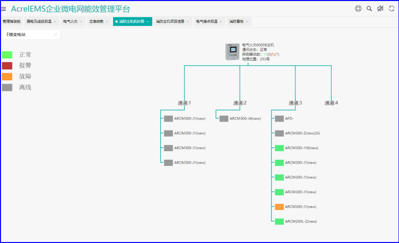Click the lifebuoy help icon in header

[358, 9]
